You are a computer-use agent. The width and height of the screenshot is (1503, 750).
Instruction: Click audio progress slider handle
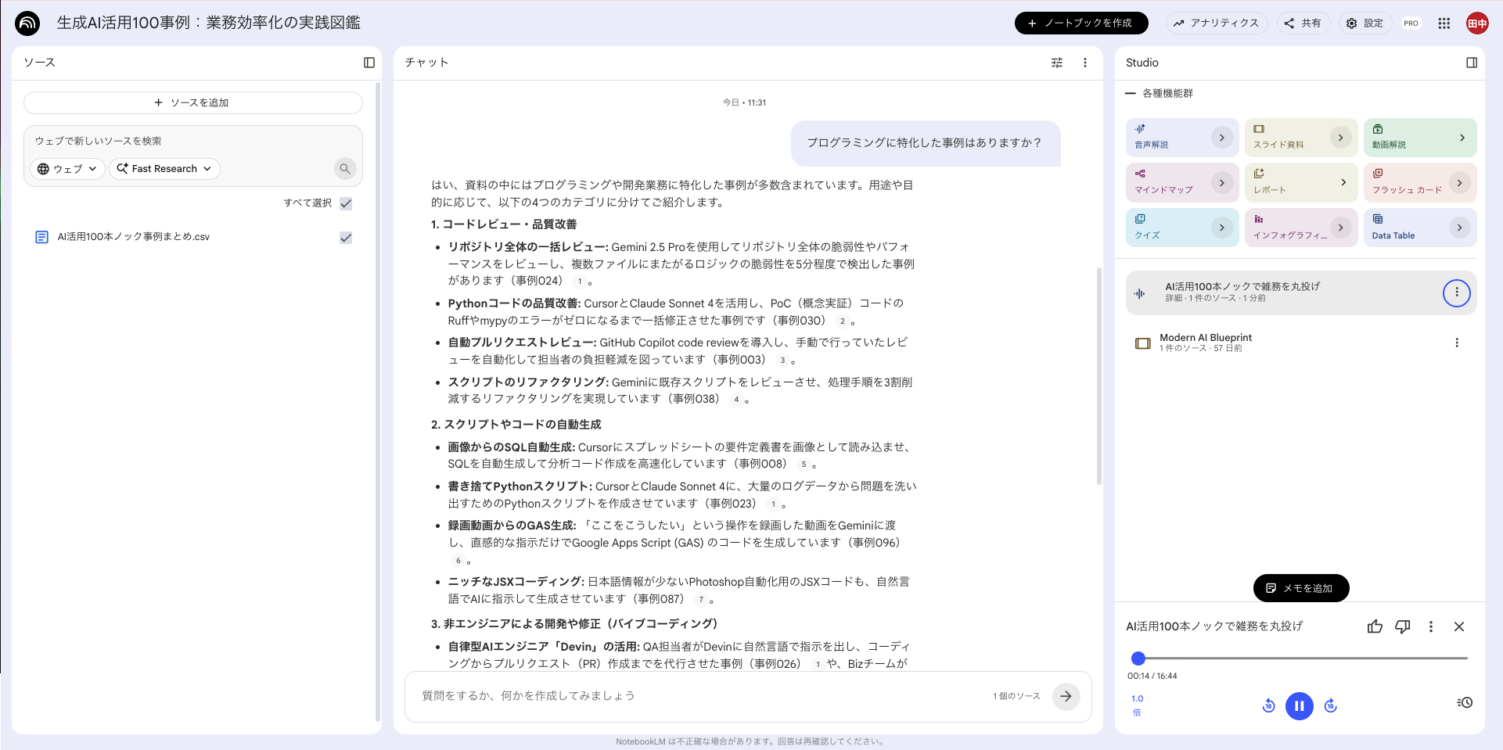1138,658
